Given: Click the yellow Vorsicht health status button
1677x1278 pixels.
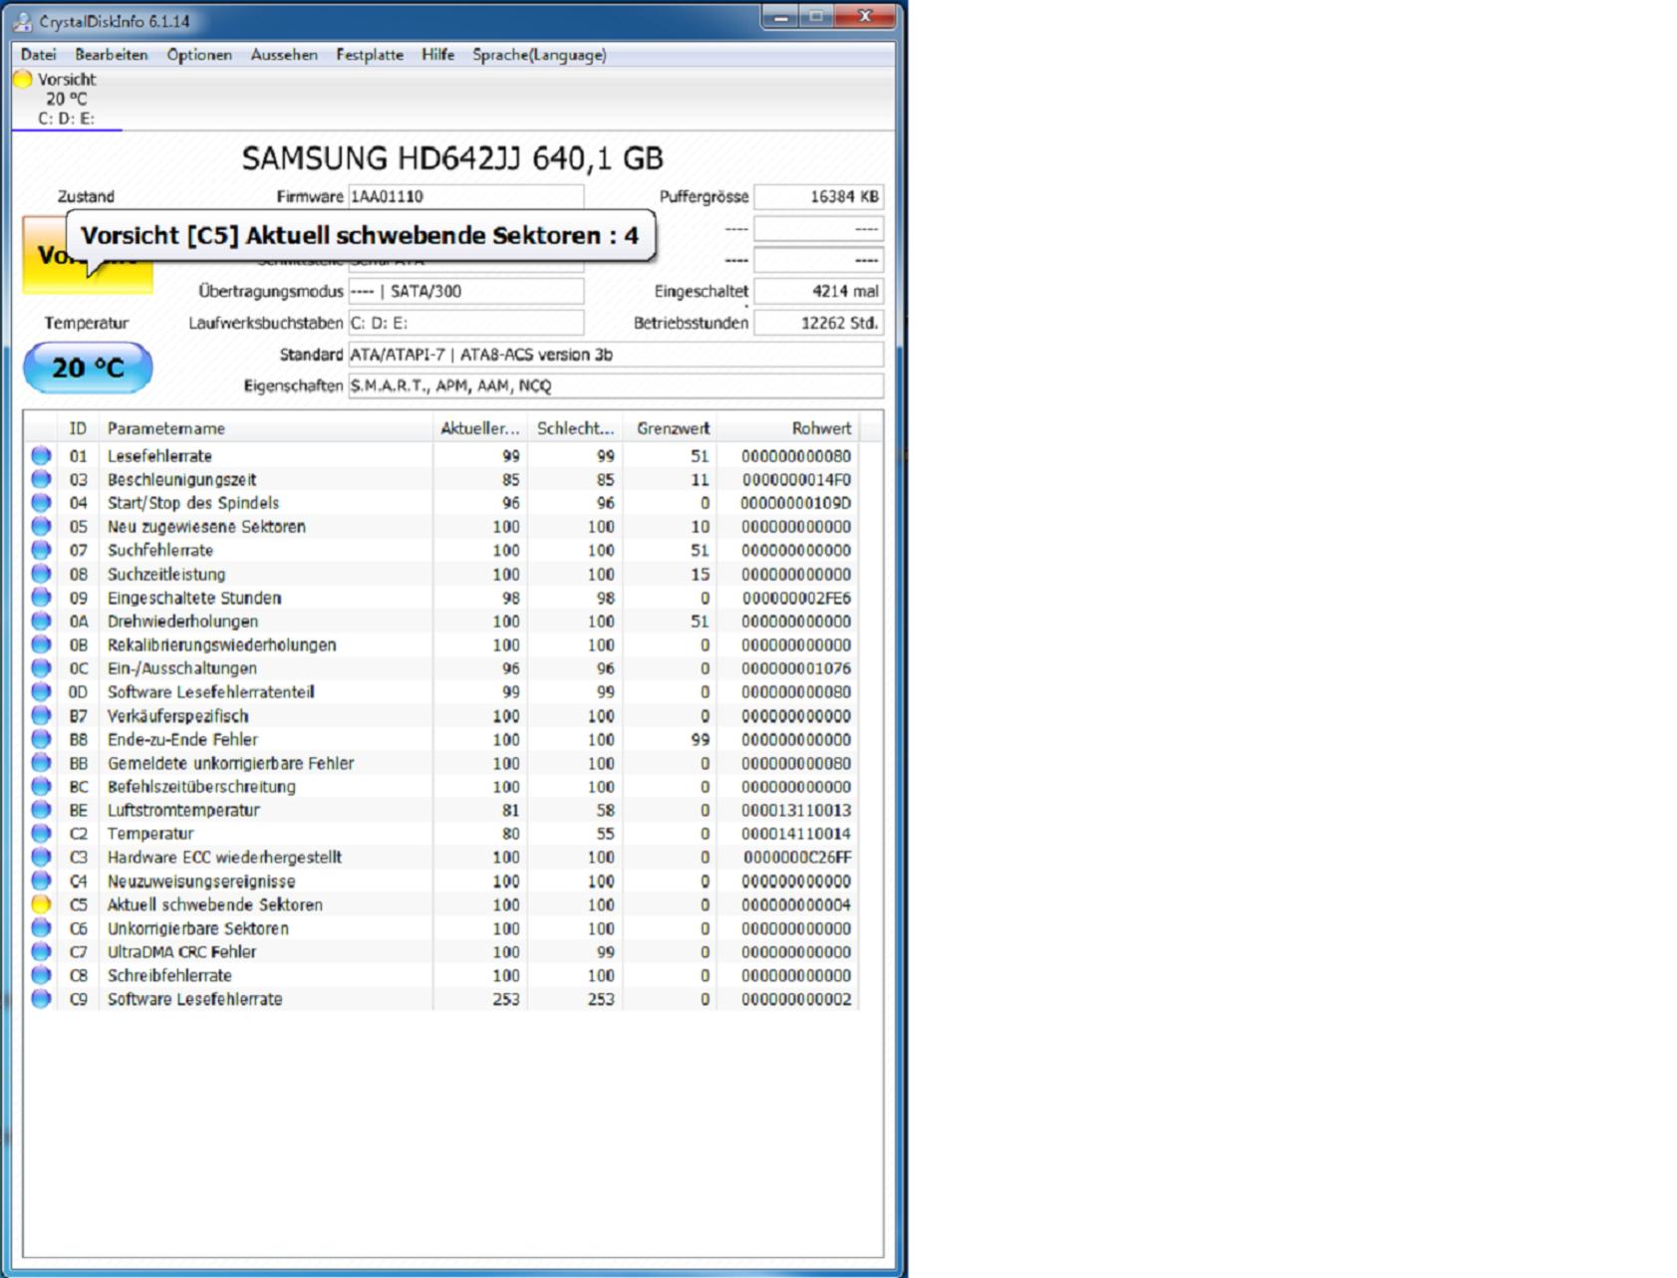Looking at the screenshot, I should (88, 255).
